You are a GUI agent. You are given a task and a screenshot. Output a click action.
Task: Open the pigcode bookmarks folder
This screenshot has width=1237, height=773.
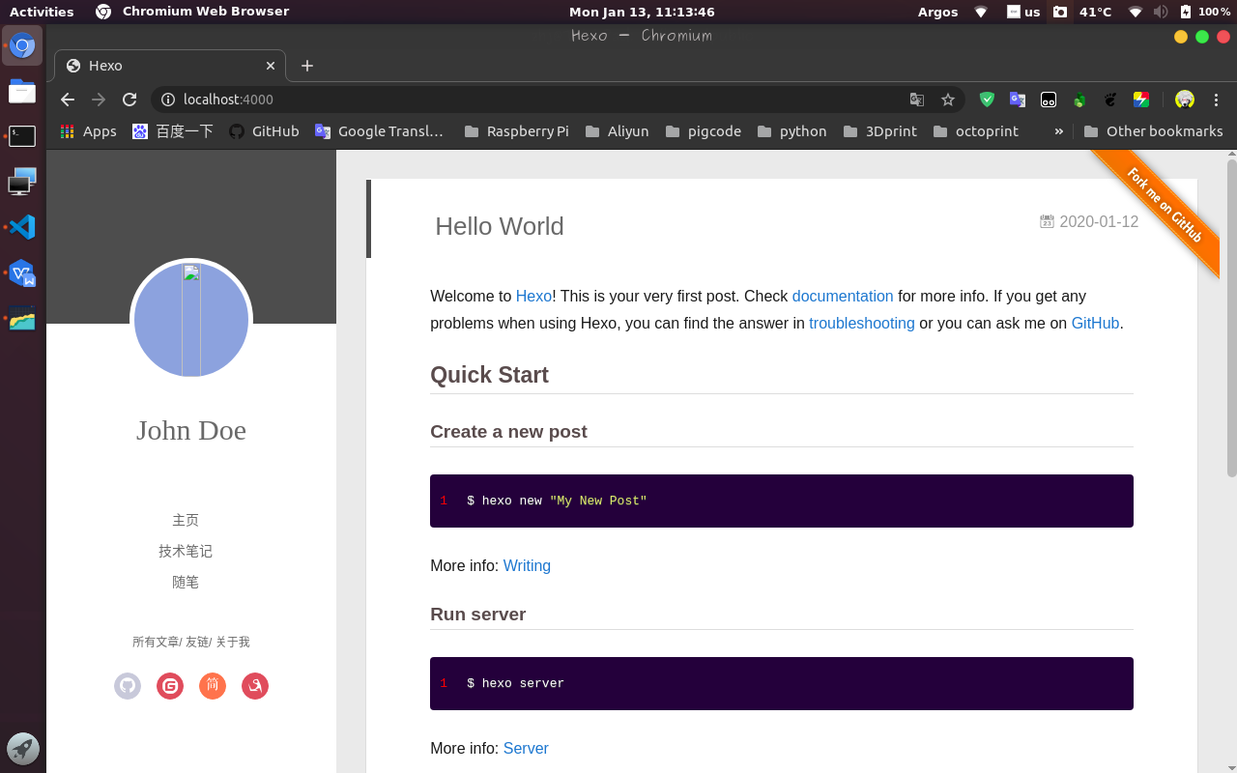(702, 131)
